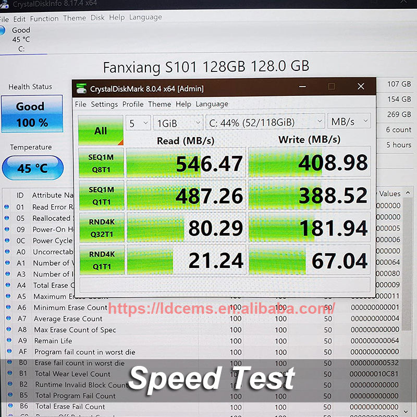Click the blue status dot for attribute B1
Screen dimensions: 417x417
tap(10, 373)
